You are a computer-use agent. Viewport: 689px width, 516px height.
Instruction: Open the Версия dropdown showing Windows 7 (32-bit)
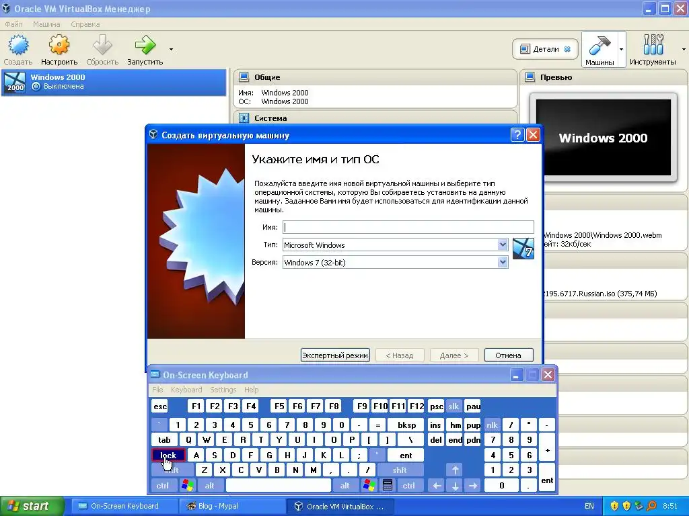pyautogui.click(x=395, y=263)
